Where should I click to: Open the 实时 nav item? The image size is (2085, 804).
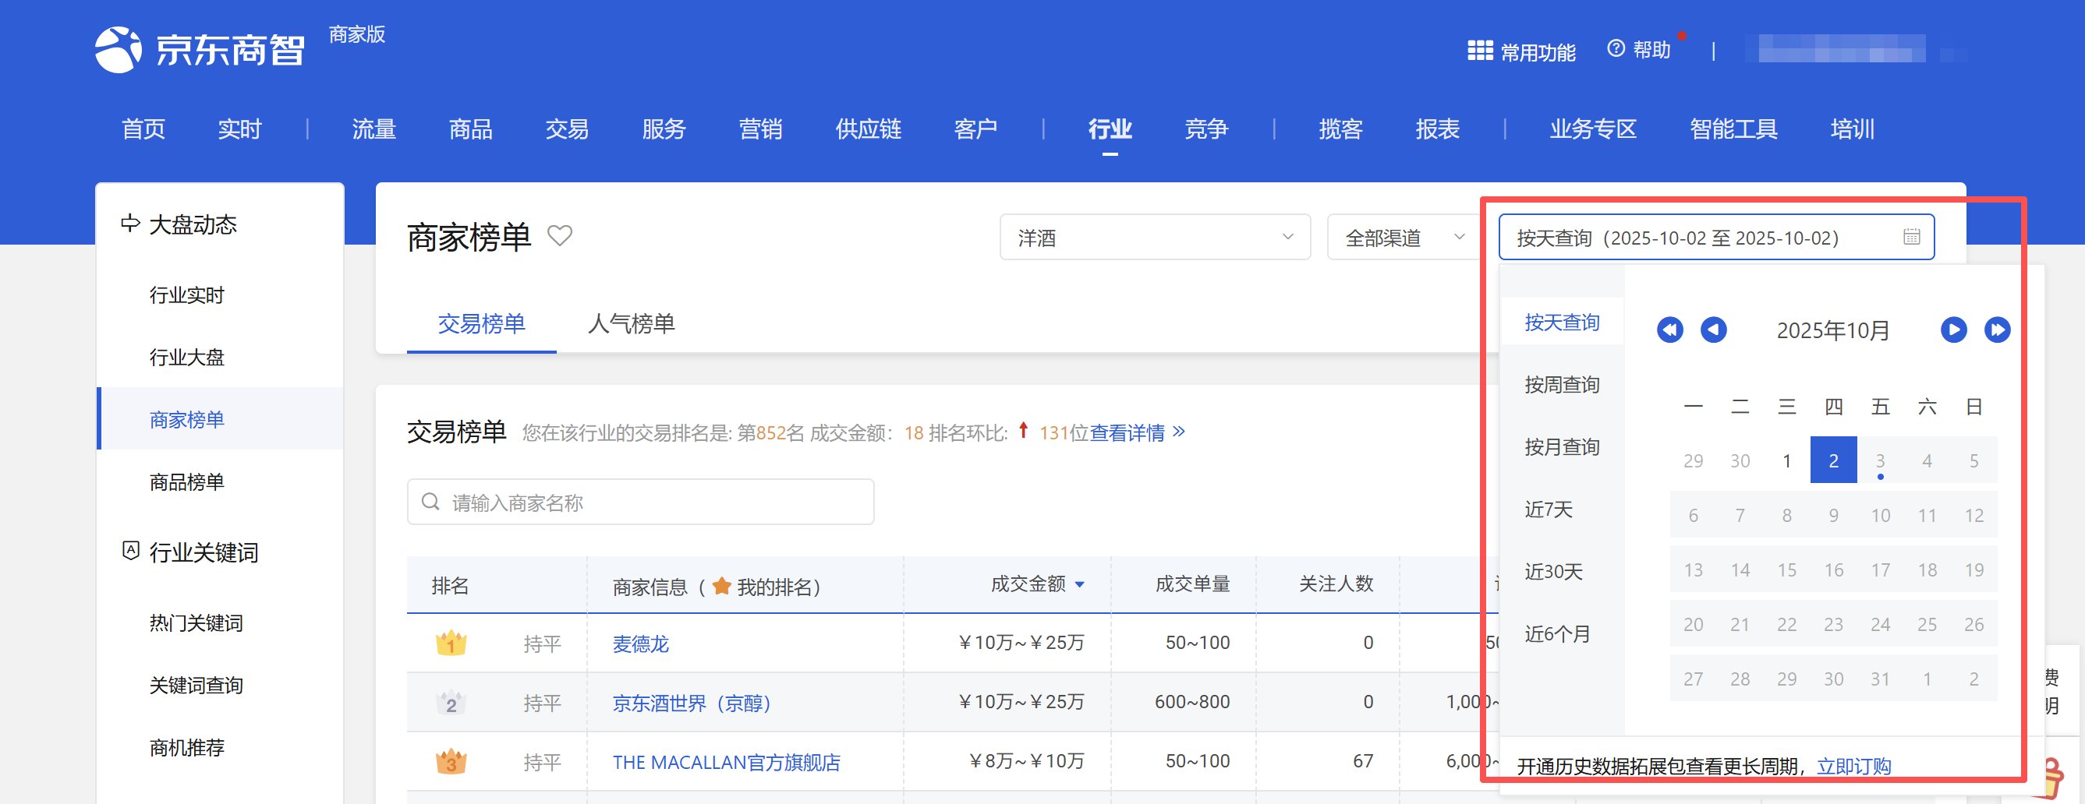pyautogui.click(x=239, y=129)
